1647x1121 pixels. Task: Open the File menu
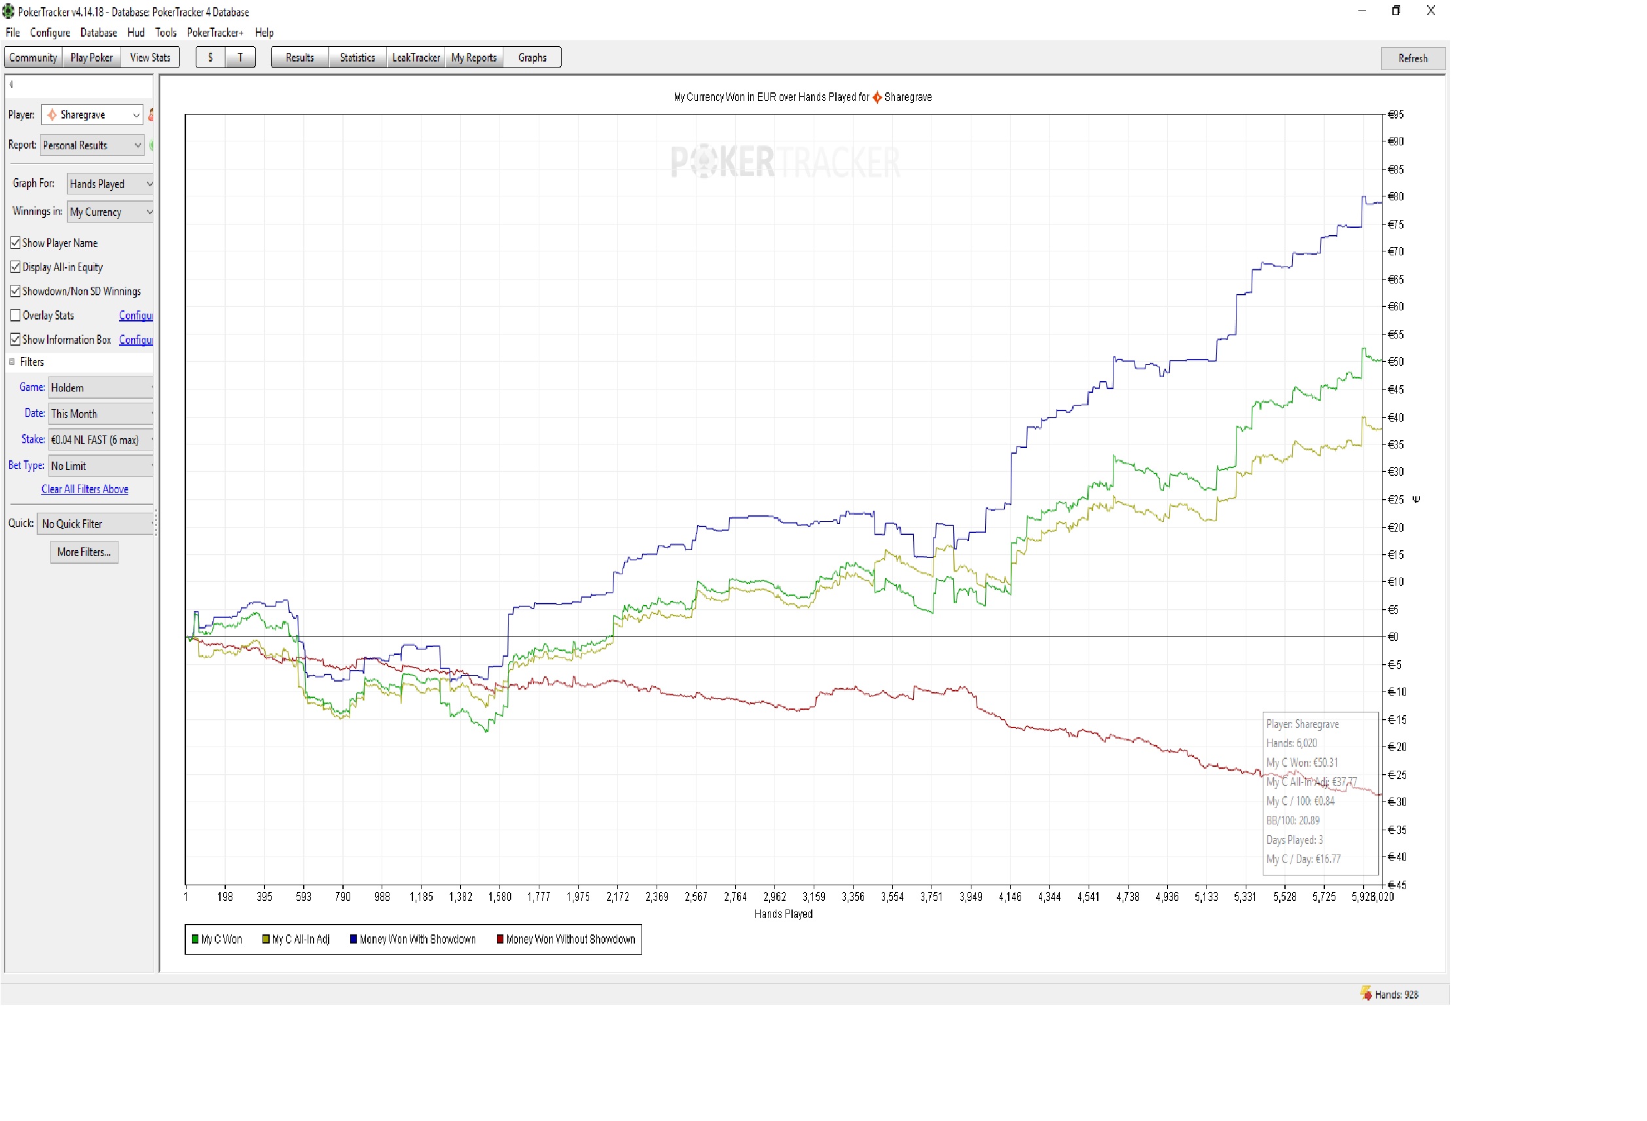12,33
